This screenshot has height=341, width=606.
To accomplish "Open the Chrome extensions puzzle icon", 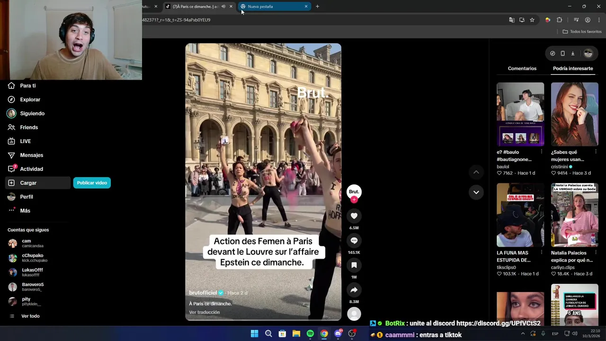I will point(559,20).
